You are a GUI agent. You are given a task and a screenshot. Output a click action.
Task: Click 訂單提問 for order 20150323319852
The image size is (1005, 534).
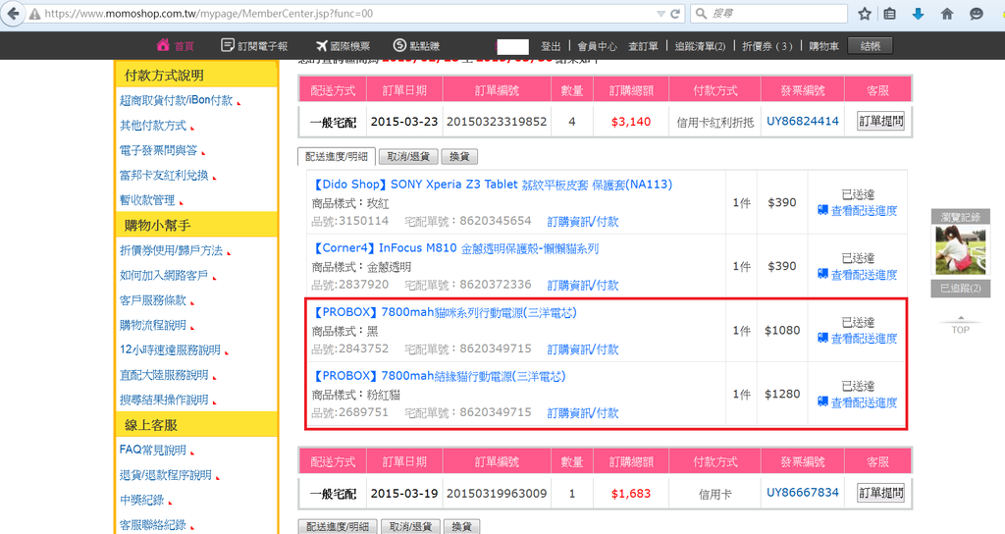click(x=880, y=121)
